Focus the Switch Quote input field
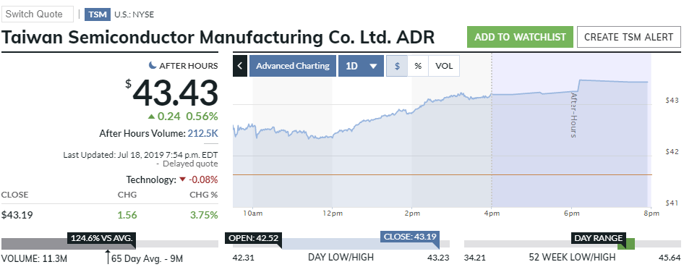 pyautogui.click(x=38, y=14)
